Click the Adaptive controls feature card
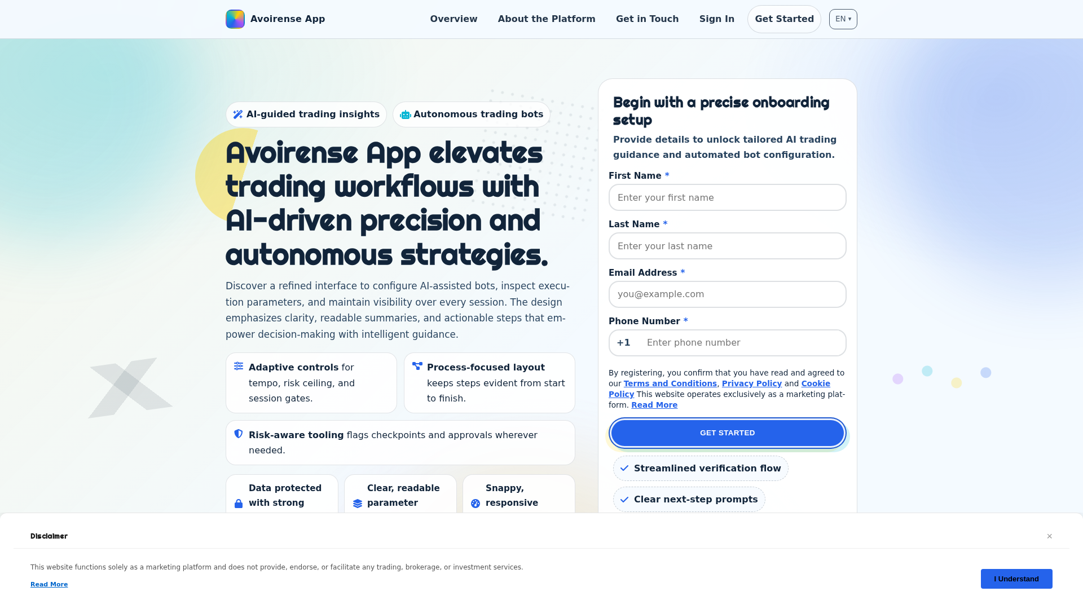The image size is (1083, 609). click(311, 383)
